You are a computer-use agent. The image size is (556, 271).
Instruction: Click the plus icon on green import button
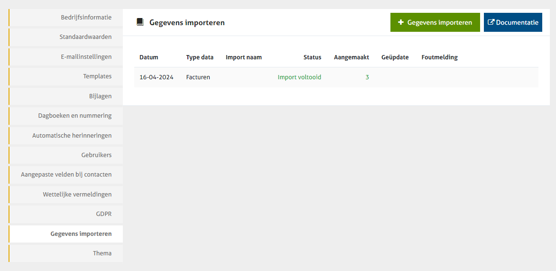(401, 22)
